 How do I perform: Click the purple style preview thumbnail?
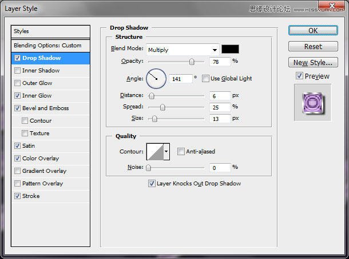pyautogui.click(x=313, y=103)
